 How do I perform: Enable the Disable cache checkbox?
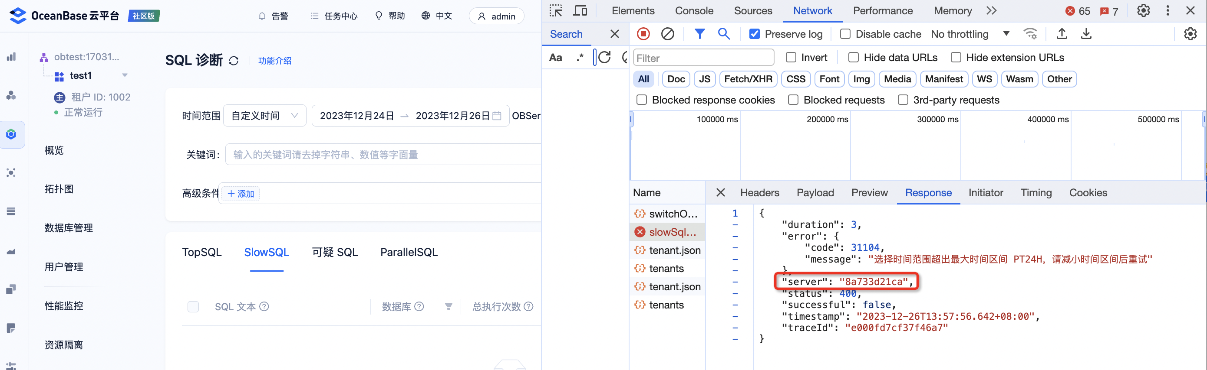pos(845,34)
